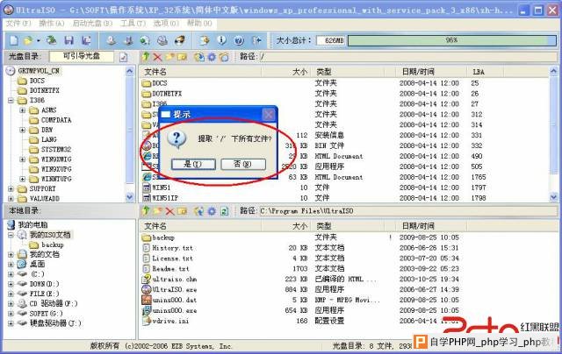Collapse the 我的ISO文档 tree node
This screenshot has width=562, height=354.
tap(11, 235)
